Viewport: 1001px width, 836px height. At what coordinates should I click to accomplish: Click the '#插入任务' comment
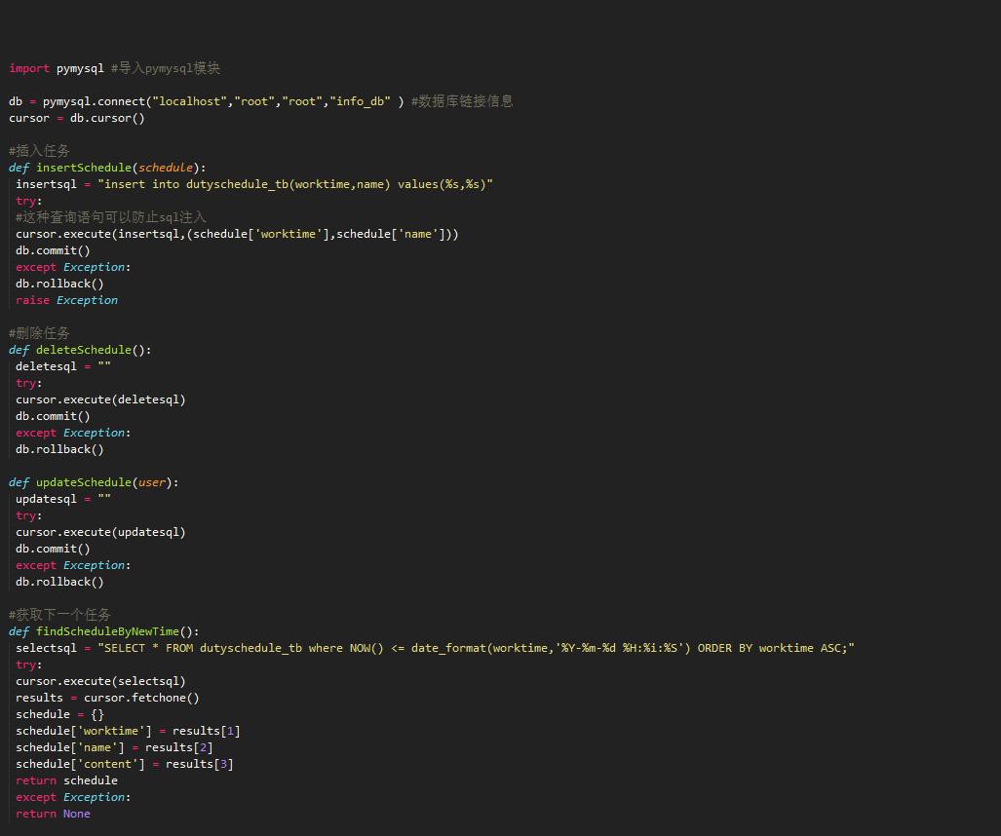(x=39, y=151)
